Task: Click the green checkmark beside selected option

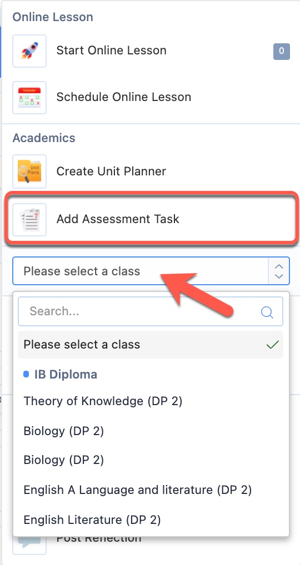Action: point(272,345)
